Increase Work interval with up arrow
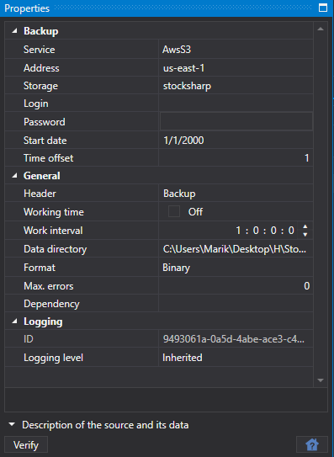 pos(305,226)
